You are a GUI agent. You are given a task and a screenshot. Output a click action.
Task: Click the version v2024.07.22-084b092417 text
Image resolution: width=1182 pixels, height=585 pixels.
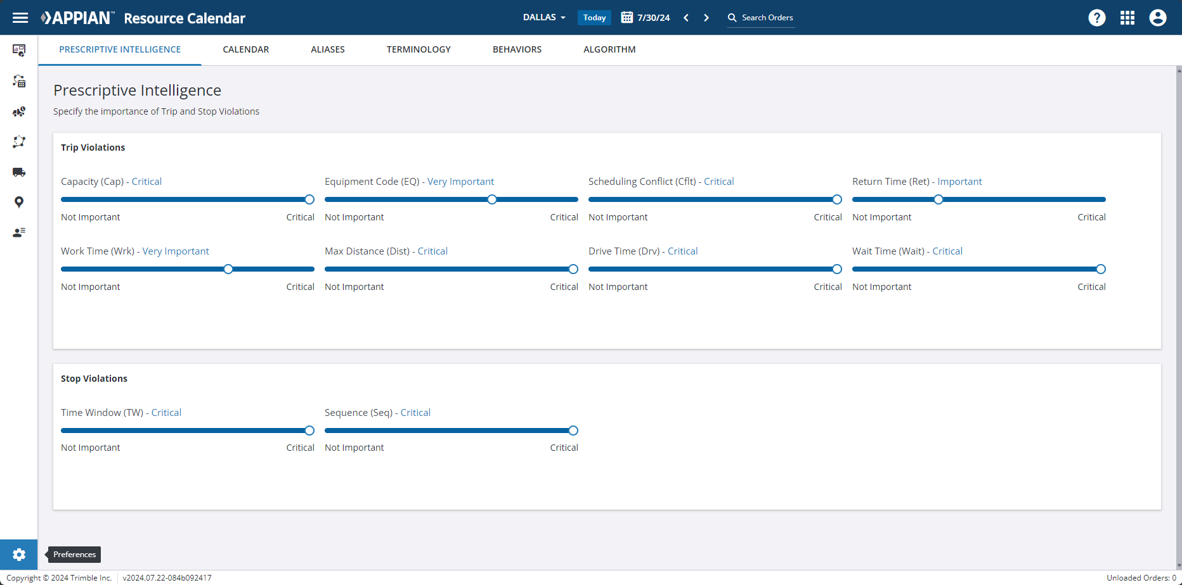[x=167, y=577]
